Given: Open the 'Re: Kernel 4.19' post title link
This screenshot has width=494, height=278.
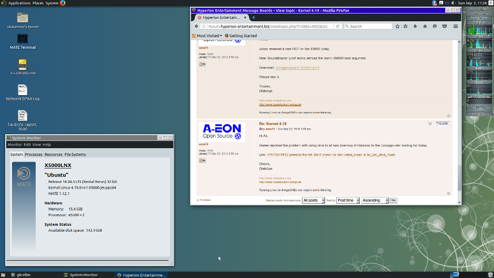Looking at the screenshot, I should [273, 124].
